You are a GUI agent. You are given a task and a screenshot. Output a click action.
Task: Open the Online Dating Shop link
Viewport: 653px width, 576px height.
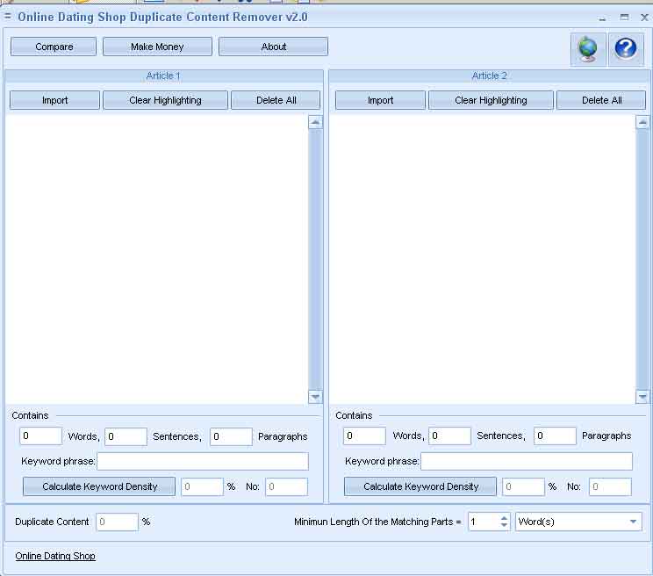pos(55,556)
